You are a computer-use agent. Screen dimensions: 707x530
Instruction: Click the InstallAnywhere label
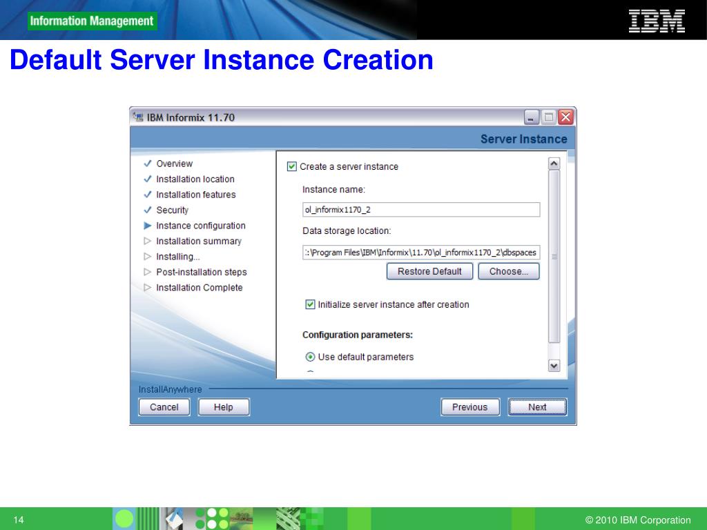[x=170, y=389]
